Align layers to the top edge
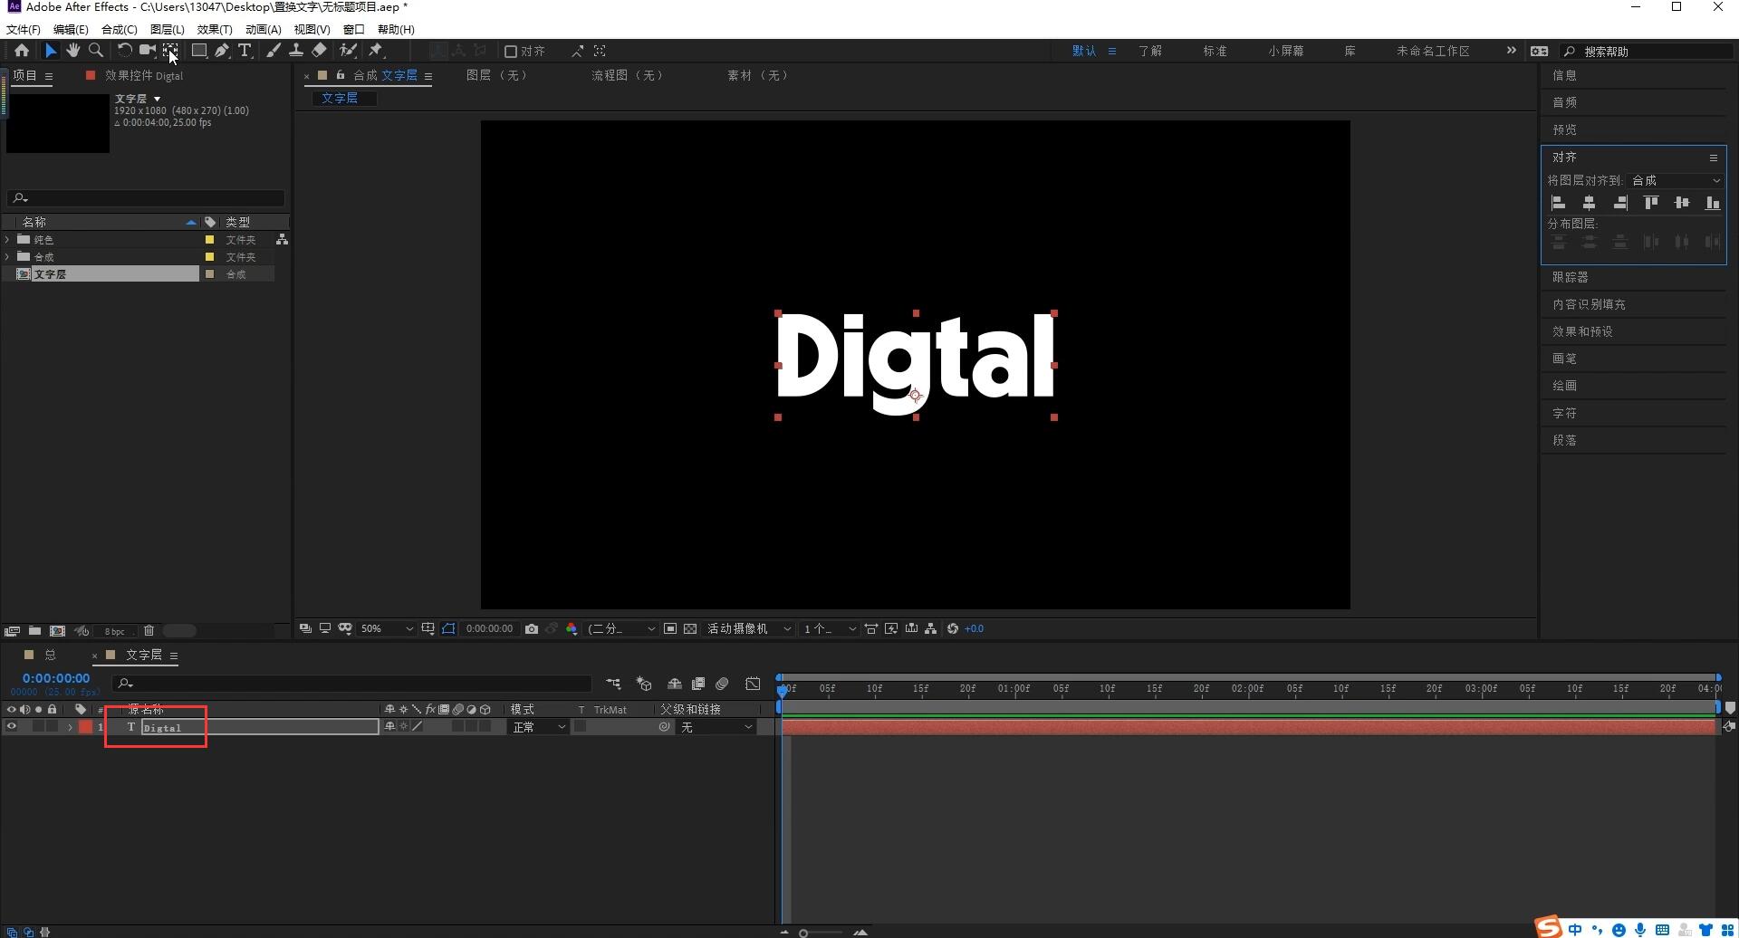Image resolution: width=1739 pixels, height=938 pixels. point(1651,203)
